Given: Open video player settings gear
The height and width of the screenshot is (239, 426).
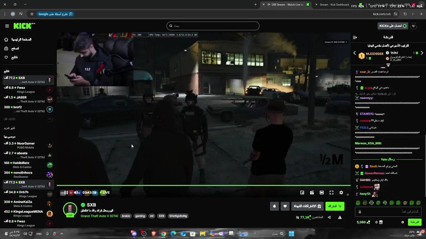Looking at the screenshot, I should (x=341, y=193).
